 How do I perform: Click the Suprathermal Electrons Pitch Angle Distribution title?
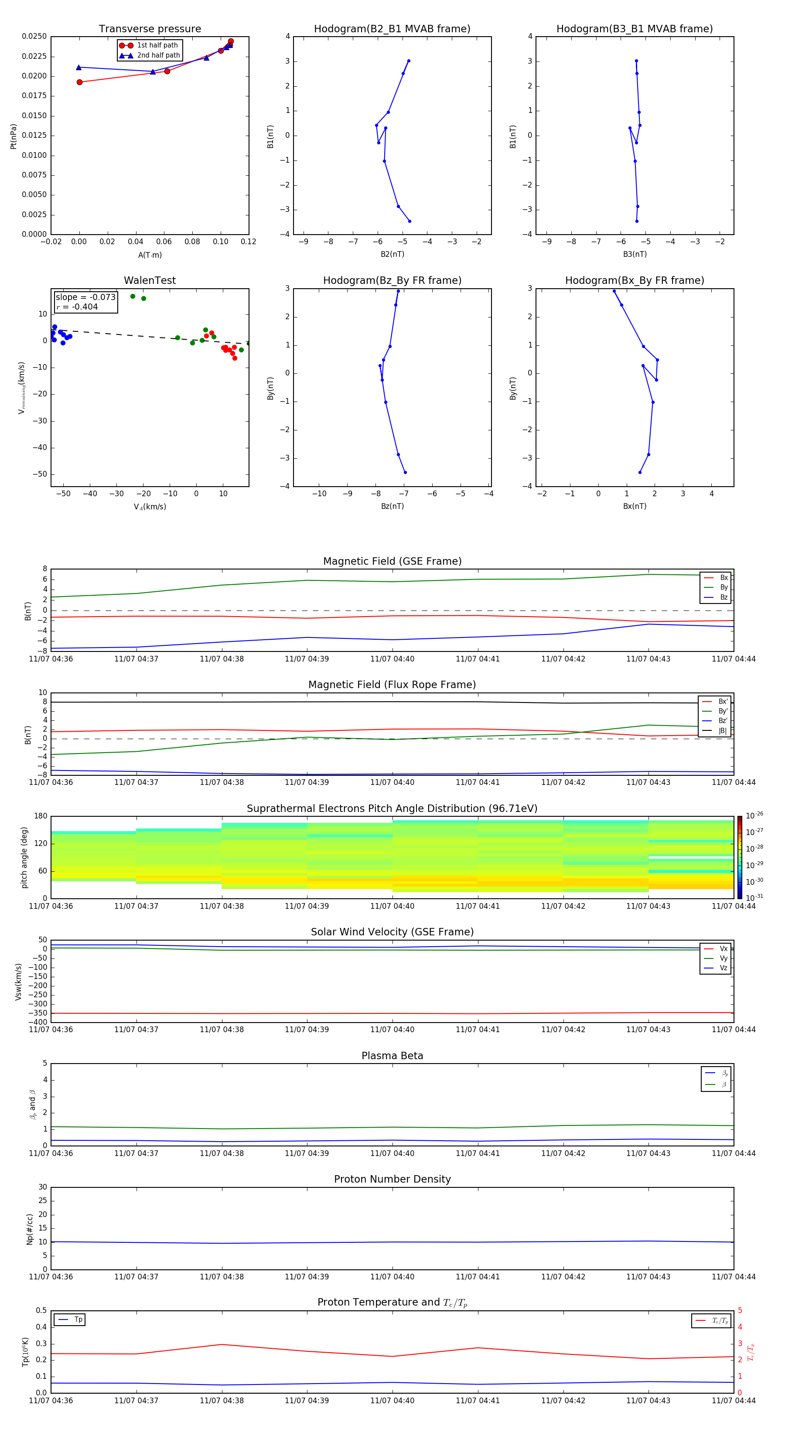[392, 809]
